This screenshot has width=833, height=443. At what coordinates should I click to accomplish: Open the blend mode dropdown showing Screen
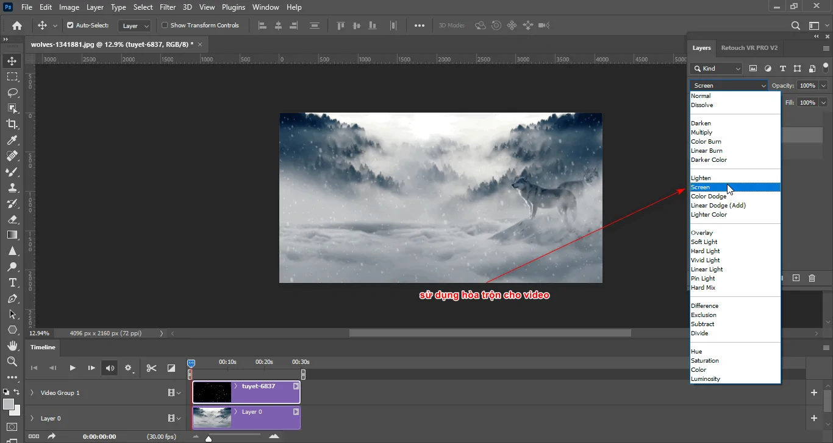(729, 85)
